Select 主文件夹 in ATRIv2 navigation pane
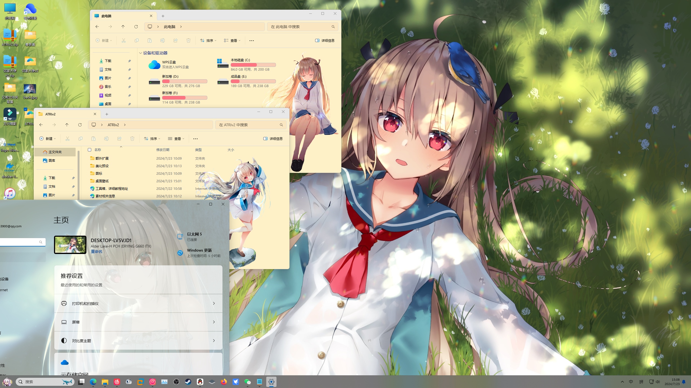691x388 pixels. click(x=55, y=152)
